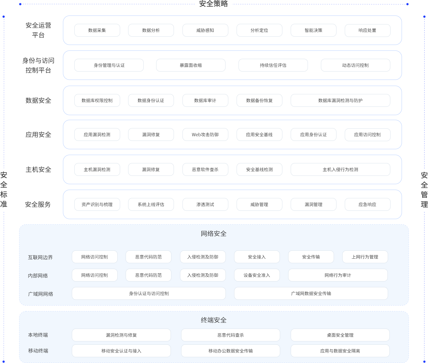Screen dimensions: 428x363
Task: Click the 终端安全 section title
Action: [x=214, y=320]
